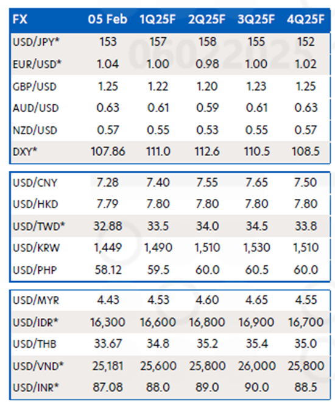Select the USD/JPY* row label

(36, 42)
